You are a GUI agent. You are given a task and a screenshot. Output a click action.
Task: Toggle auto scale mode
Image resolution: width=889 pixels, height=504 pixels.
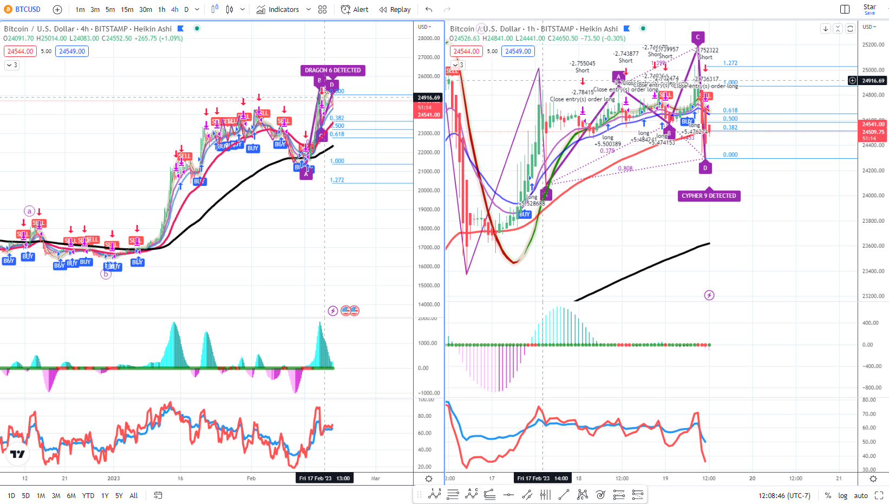(861, 495)
